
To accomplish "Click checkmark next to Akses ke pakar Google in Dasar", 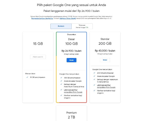I will pos(61,81).
